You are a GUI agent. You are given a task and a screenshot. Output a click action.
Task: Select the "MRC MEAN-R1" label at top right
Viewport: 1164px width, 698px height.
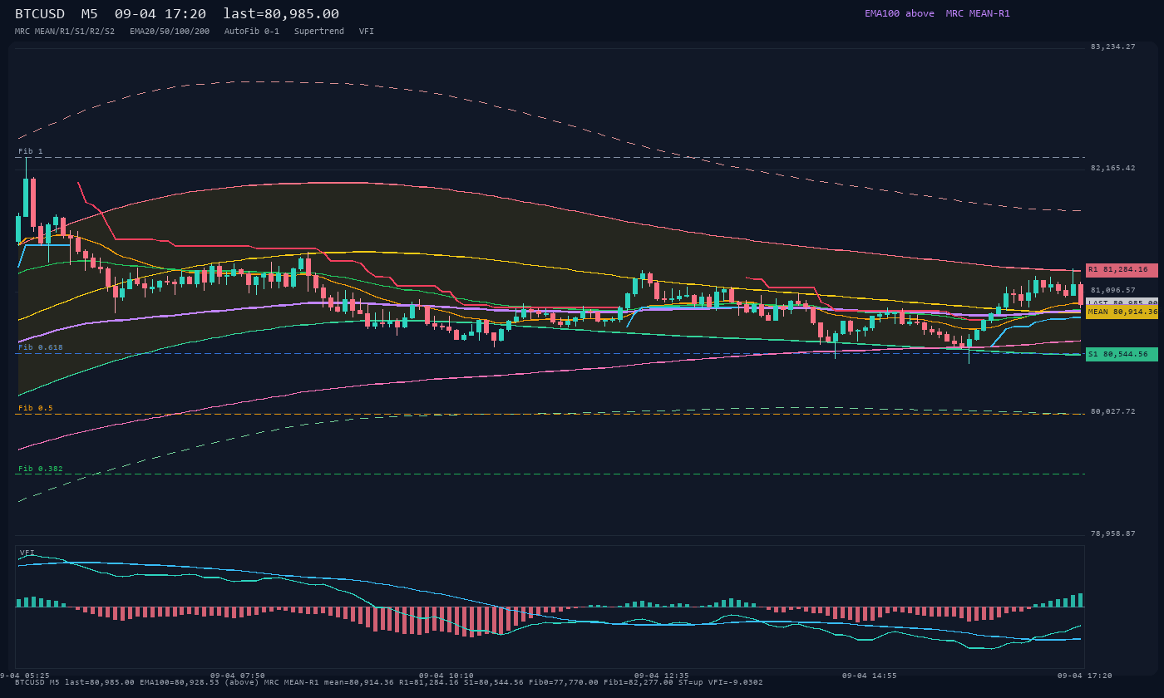pyautogui.click(x=978, y=13)
